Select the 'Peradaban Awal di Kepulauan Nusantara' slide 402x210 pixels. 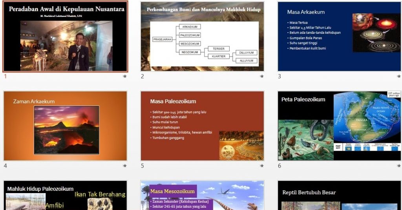pos(65,37)
